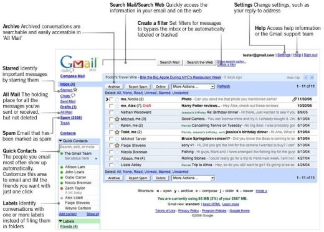Open All Mail folder
The width and height of the screenshot is (324, 232).
click(x=66, y=113)
